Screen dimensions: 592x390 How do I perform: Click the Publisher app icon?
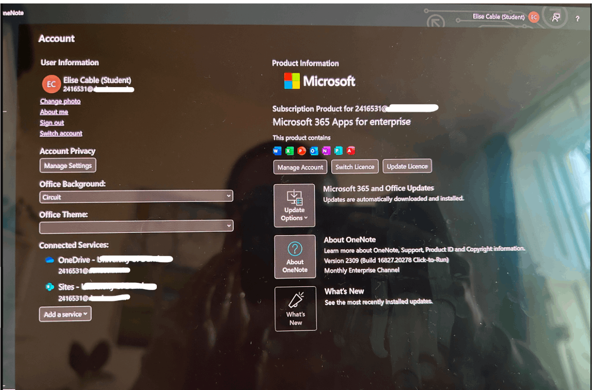(x=339, y=151)
